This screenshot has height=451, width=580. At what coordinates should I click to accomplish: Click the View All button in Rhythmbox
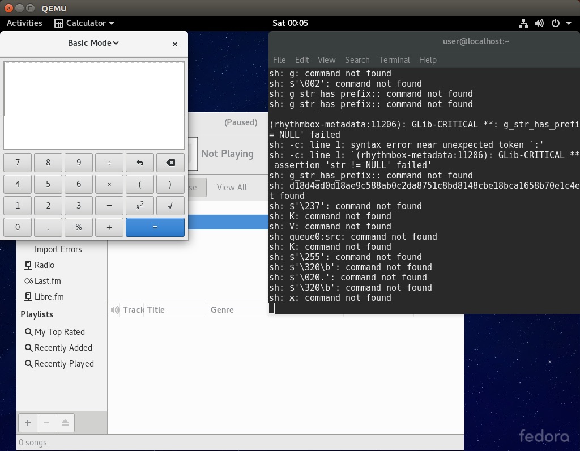coord(232,188)
